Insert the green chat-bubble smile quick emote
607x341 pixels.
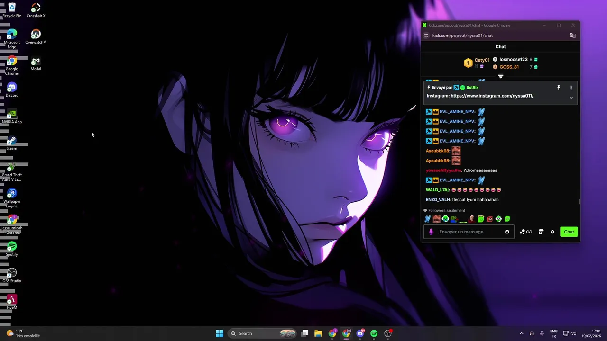(x=507, y=219)
